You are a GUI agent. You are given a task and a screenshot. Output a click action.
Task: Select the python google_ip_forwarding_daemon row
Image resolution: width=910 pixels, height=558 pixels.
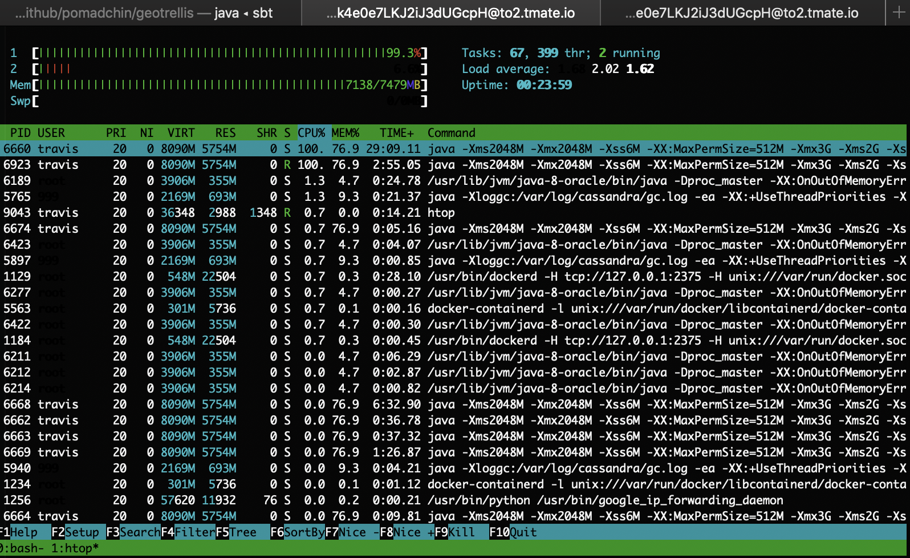pyautogui.click(x=455, y=500)
